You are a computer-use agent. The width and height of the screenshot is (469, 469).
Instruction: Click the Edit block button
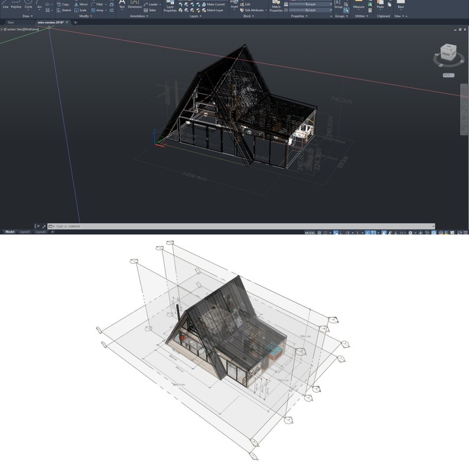(245, 4)
